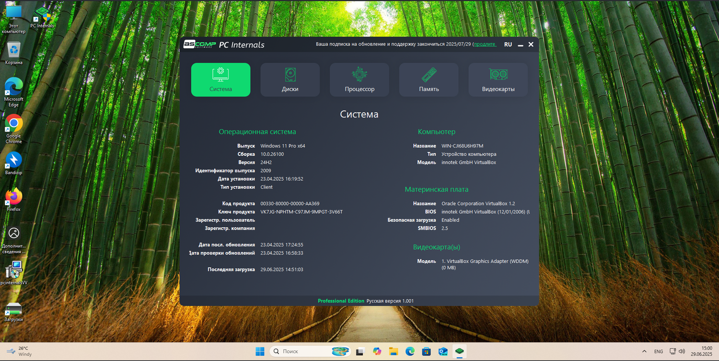719x361 pixels.
Task: Go to the Видеокарты tab
Action: click(498, 80)
